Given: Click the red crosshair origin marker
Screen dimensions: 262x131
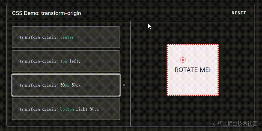Looking at the screenshot, I should tap(183, 60).
